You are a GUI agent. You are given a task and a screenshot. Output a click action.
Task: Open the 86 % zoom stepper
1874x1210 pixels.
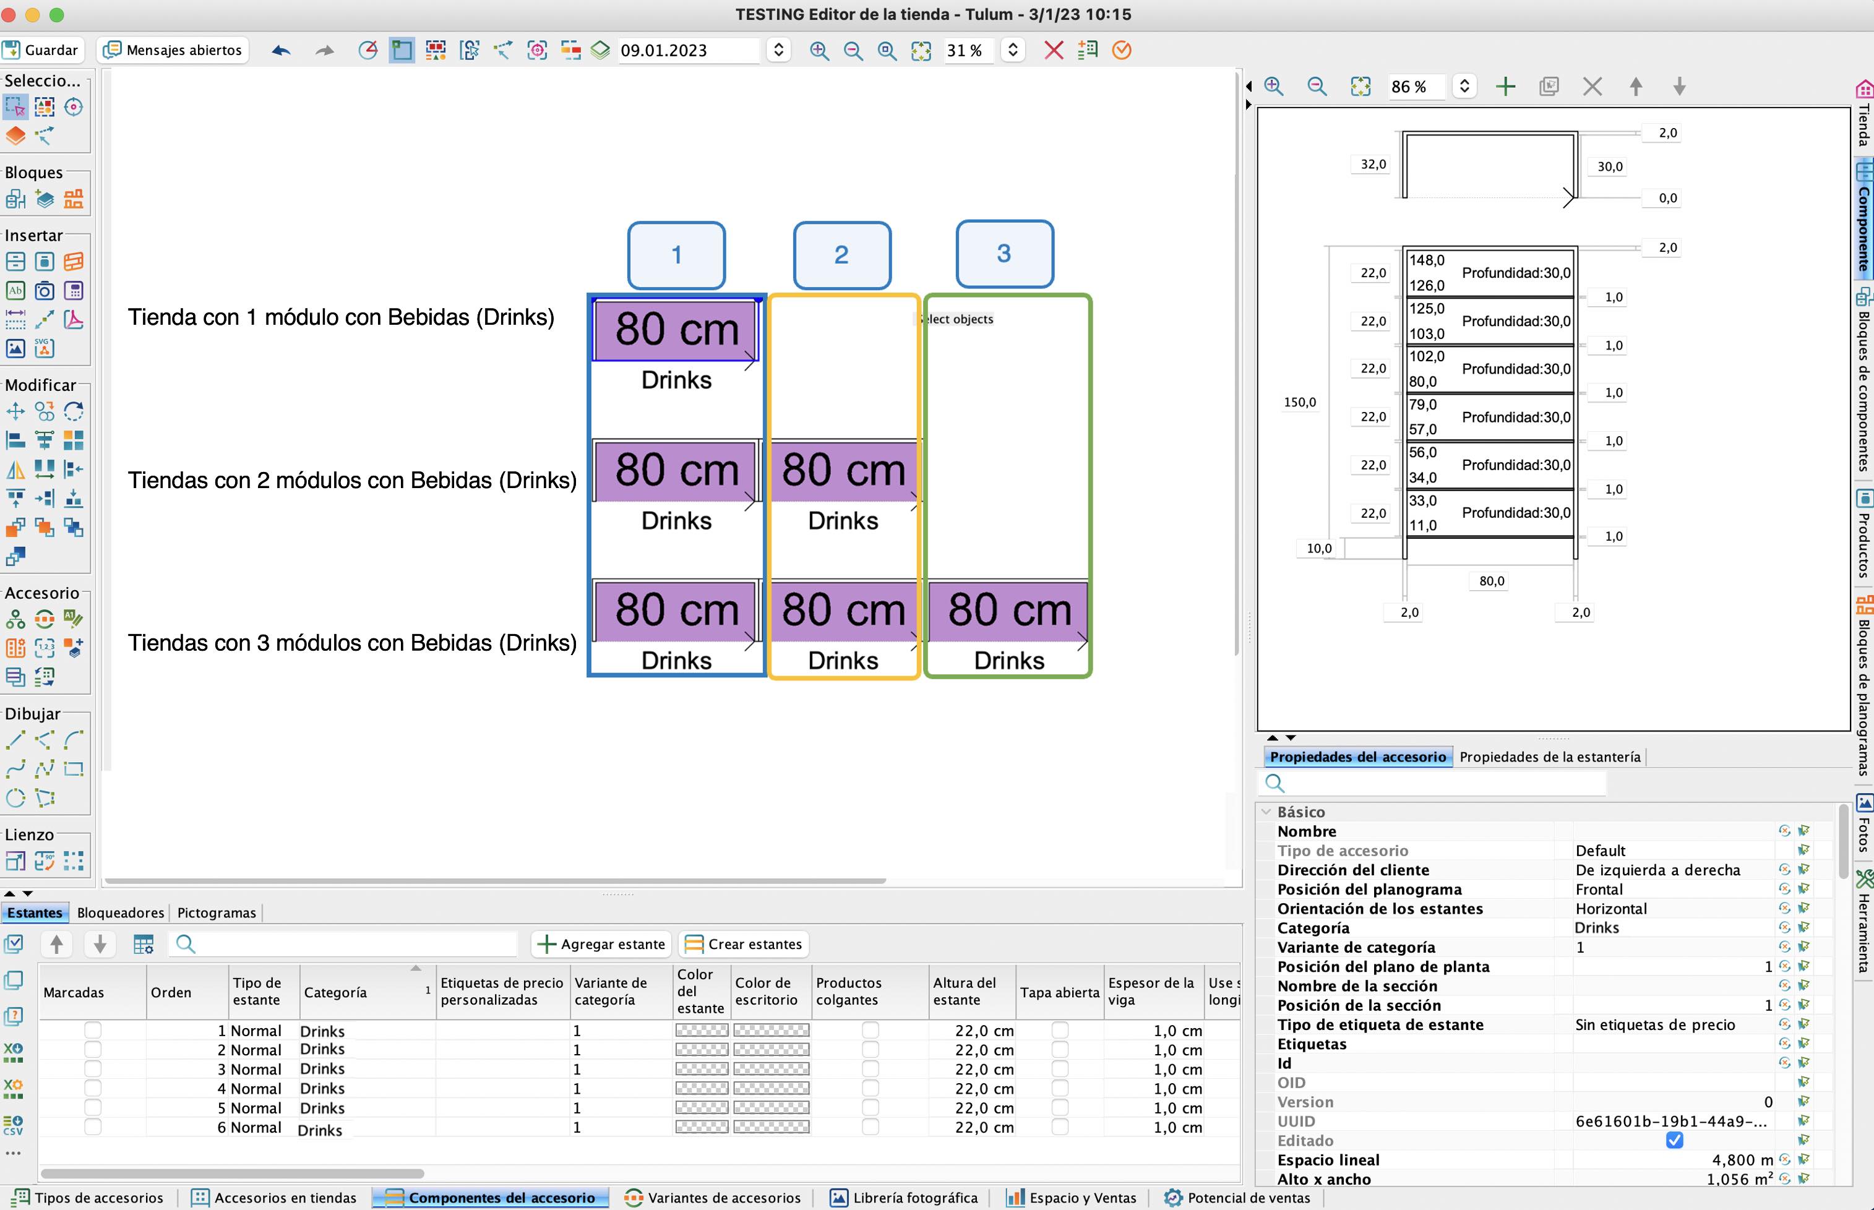point(1464,87)
